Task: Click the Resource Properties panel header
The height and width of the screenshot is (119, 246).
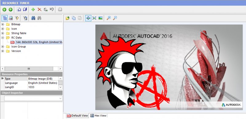Action: [32, 74]
